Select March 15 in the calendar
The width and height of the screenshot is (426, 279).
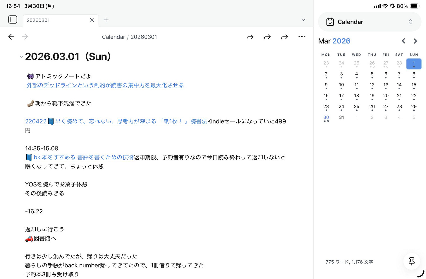click(414, 85)
